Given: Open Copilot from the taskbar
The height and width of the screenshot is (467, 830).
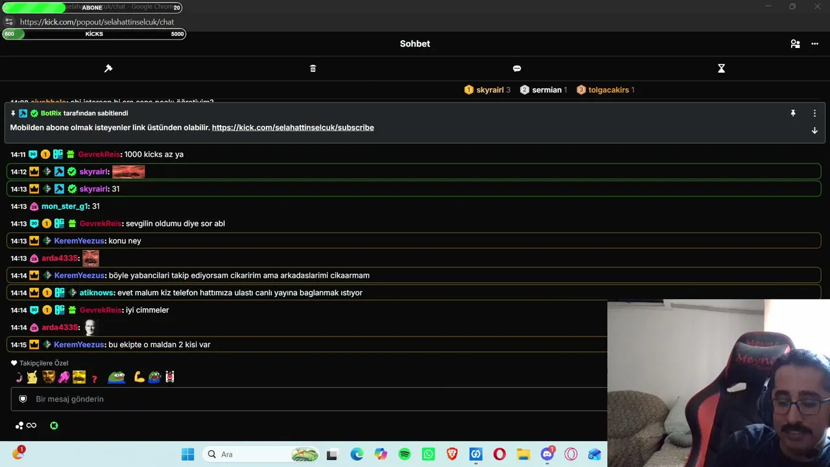Looking at the screenshot, I should click(381, 454).
